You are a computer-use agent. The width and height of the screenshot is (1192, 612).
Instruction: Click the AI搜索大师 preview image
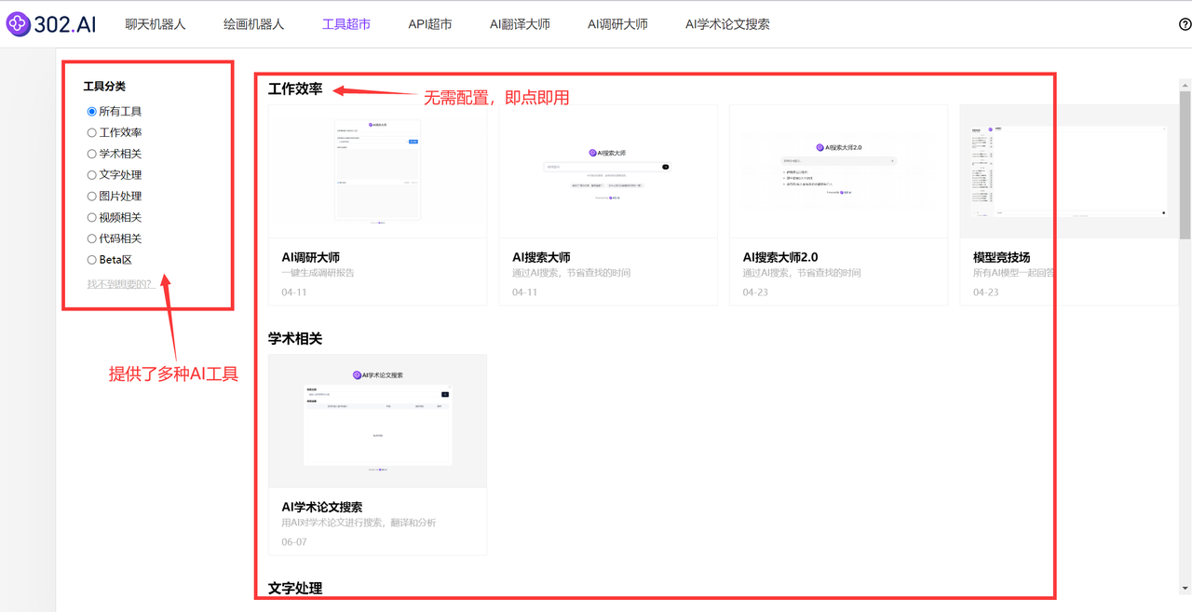(x=607, y=171)
